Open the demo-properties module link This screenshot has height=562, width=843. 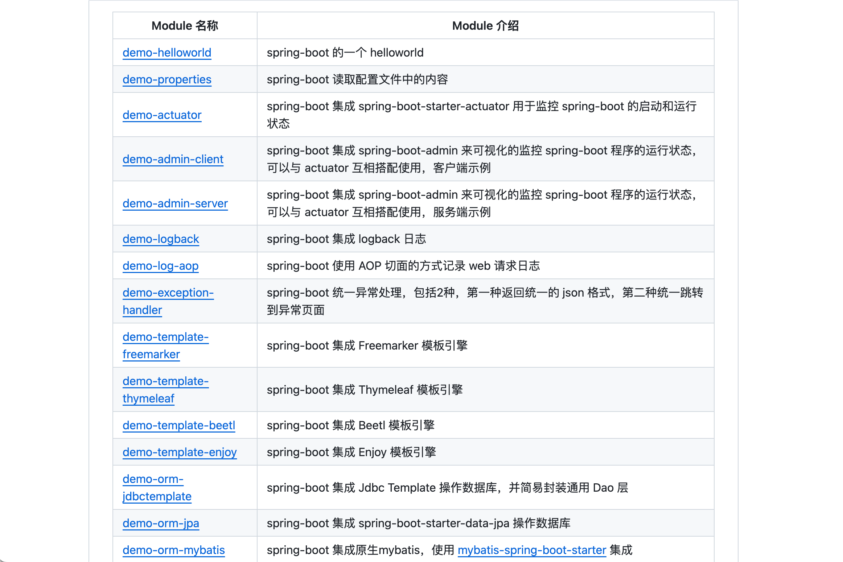[x=167, y=79]
